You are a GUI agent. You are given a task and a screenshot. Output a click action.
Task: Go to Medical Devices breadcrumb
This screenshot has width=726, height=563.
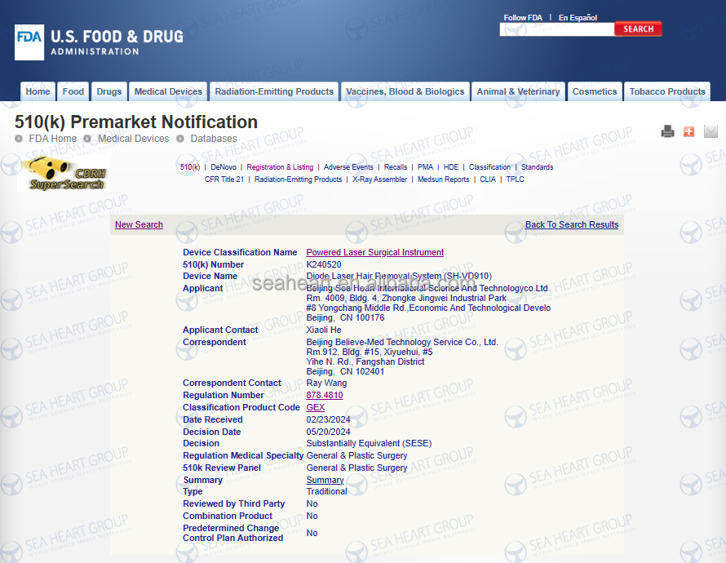[133, 139]
